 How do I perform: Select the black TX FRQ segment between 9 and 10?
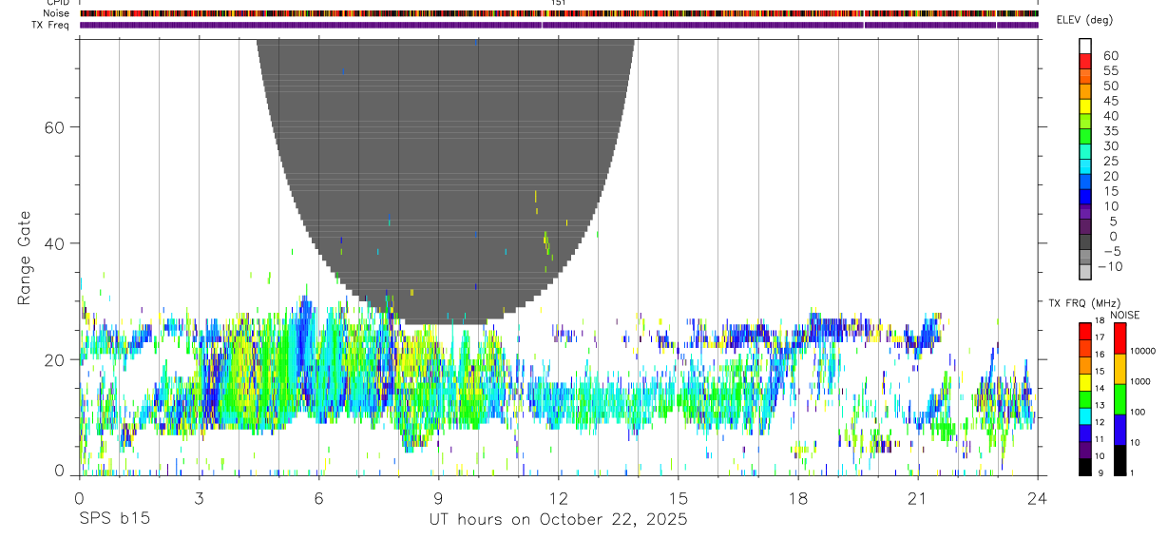click(x=1085, y=467)
